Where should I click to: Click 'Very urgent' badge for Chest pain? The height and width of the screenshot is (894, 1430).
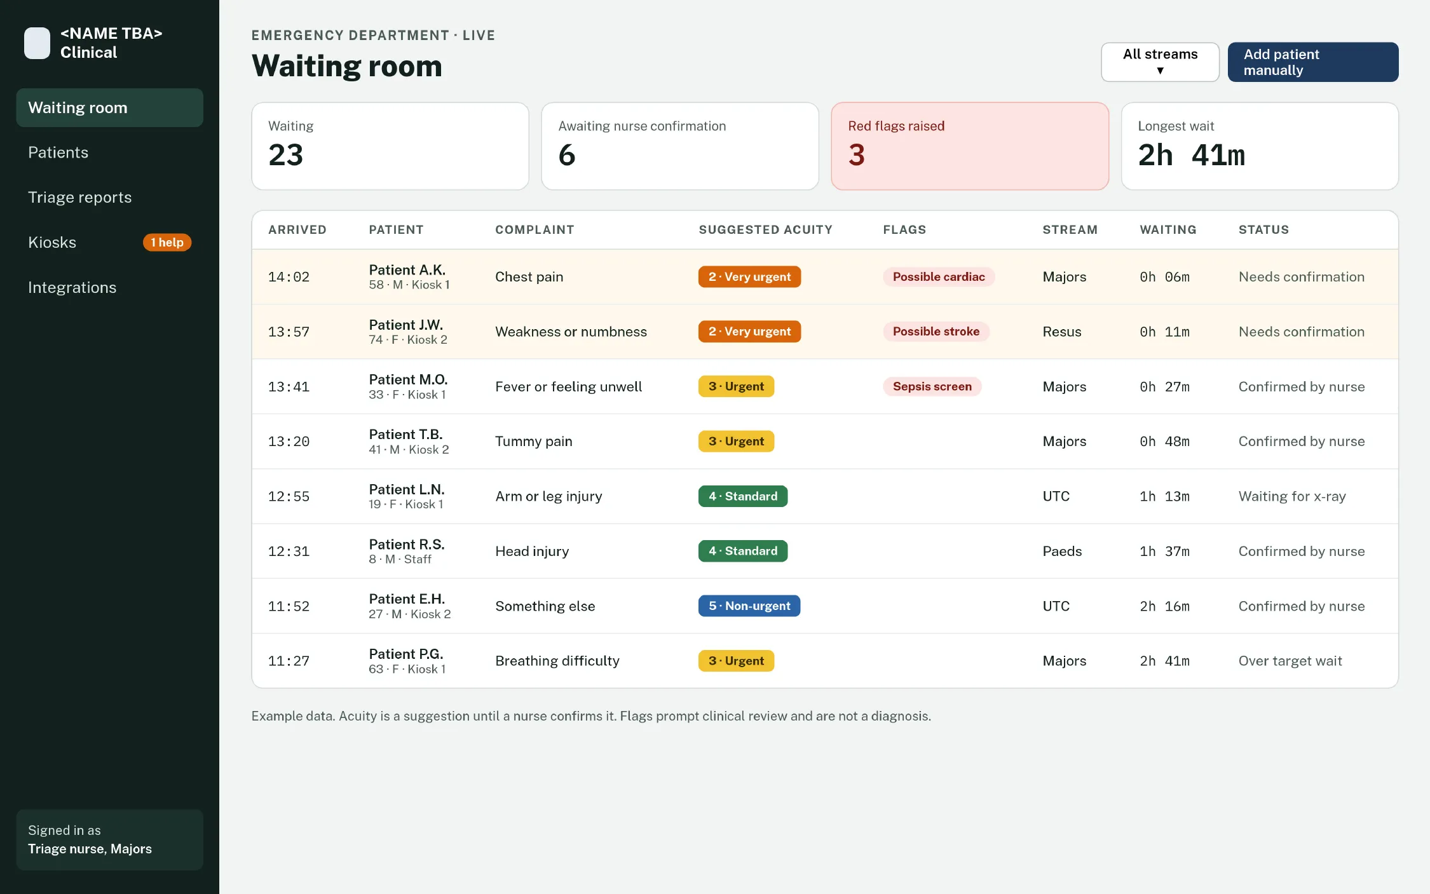[749, 277]
